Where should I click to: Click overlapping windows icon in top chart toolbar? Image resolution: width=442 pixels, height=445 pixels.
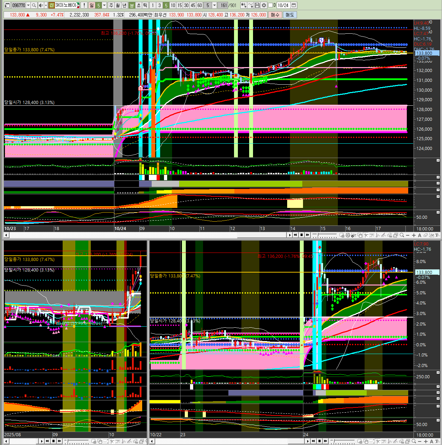(x=360, y=235)
